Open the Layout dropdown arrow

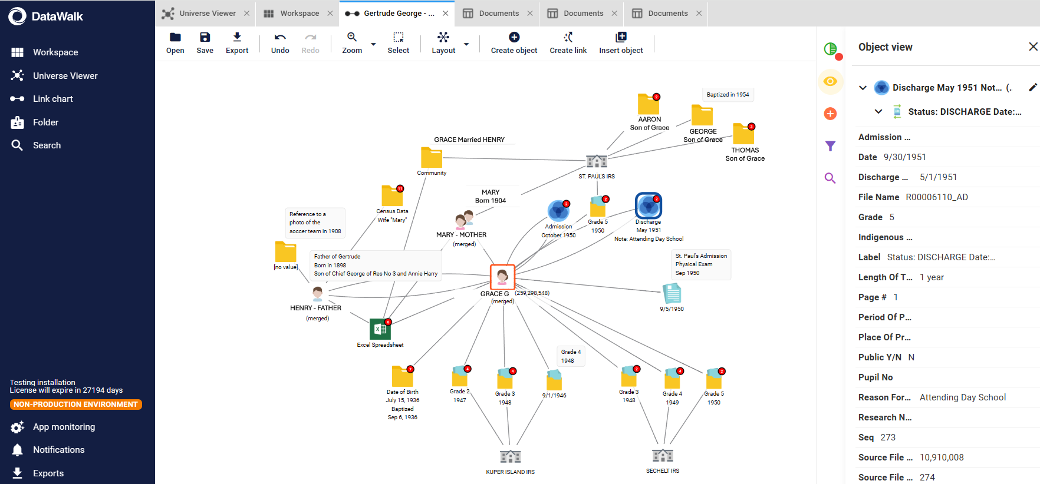coord(466,44)
